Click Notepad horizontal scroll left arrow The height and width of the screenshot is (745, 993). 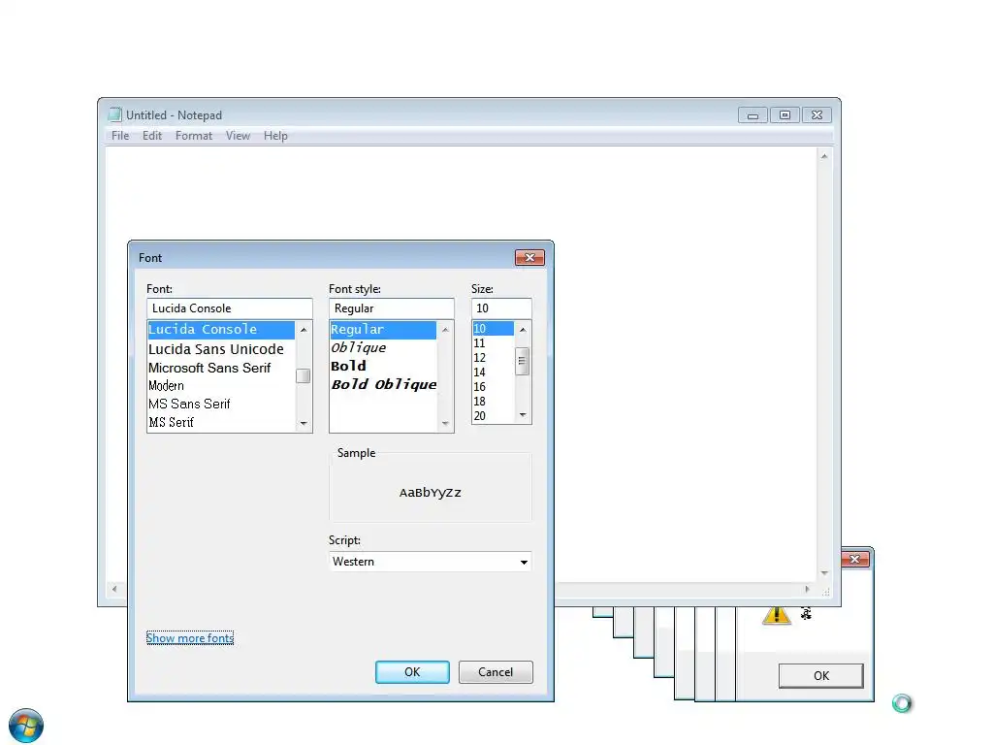(114, 589)
